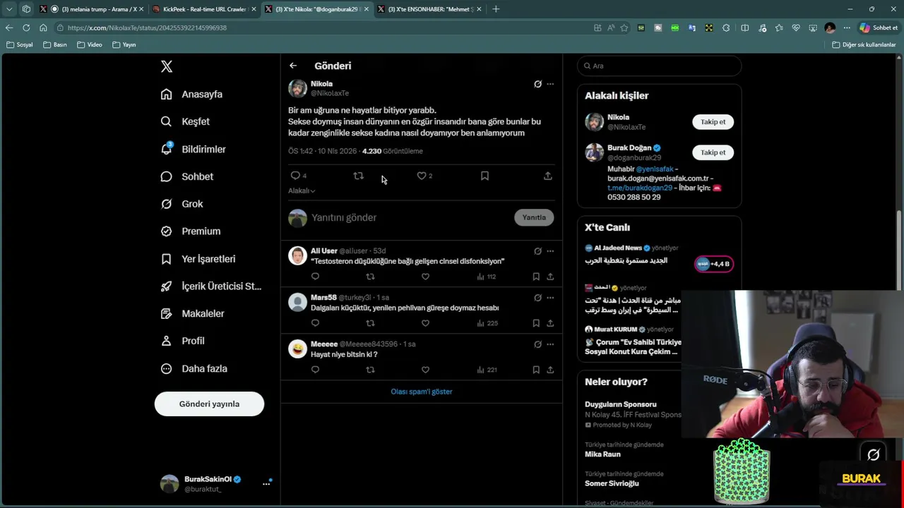Image resolution: width=904 pixels, height=508 pixels.
Task: Open Premium page
Action: point(191,231)
